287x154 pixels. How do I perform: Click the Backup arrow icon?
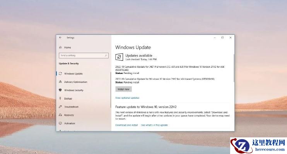coord(60,98)
